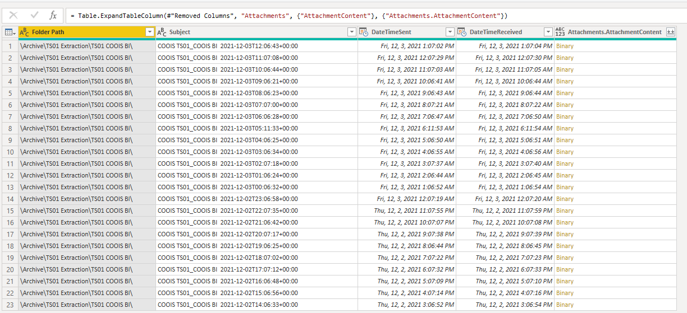
Task: Change data type icon of Subject column
Action: click(162, 32)
